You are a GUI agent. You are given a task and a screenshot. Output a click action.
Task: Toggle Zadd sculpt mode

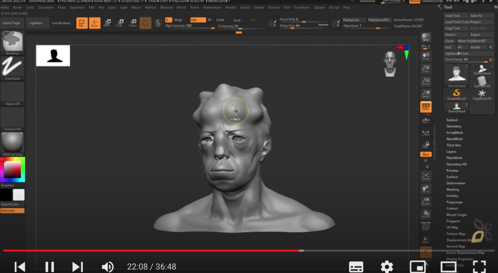pyautogui.click(x=220, y=20)
